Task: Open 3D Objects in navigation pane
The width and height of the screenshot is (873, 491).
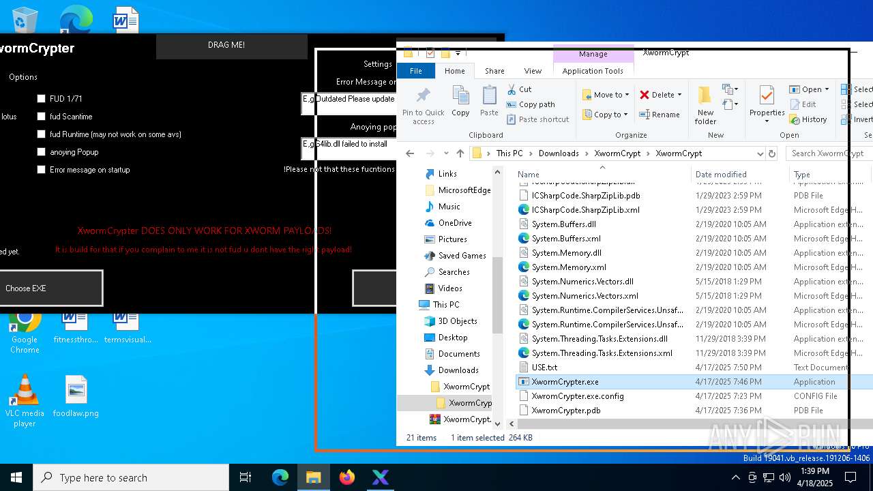Action: [457, 321]
